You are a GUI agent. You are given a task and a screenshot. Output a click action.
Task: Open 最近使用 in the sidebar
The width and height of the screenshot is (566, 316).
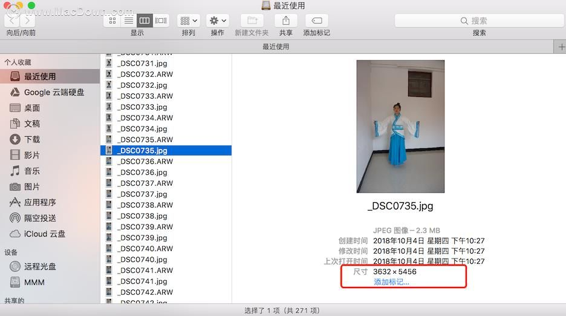(50, 76)
